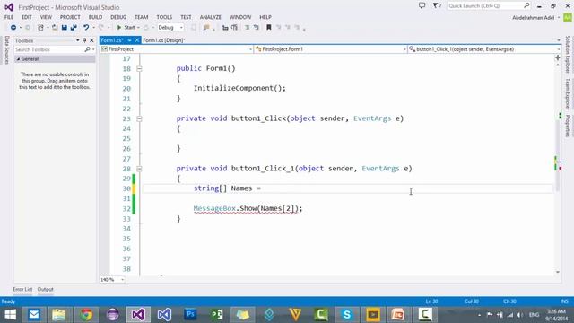Image resolution: width=574 pixels, height=323 pixels.
Task: Open the Properties side tab
Action: 568,126
